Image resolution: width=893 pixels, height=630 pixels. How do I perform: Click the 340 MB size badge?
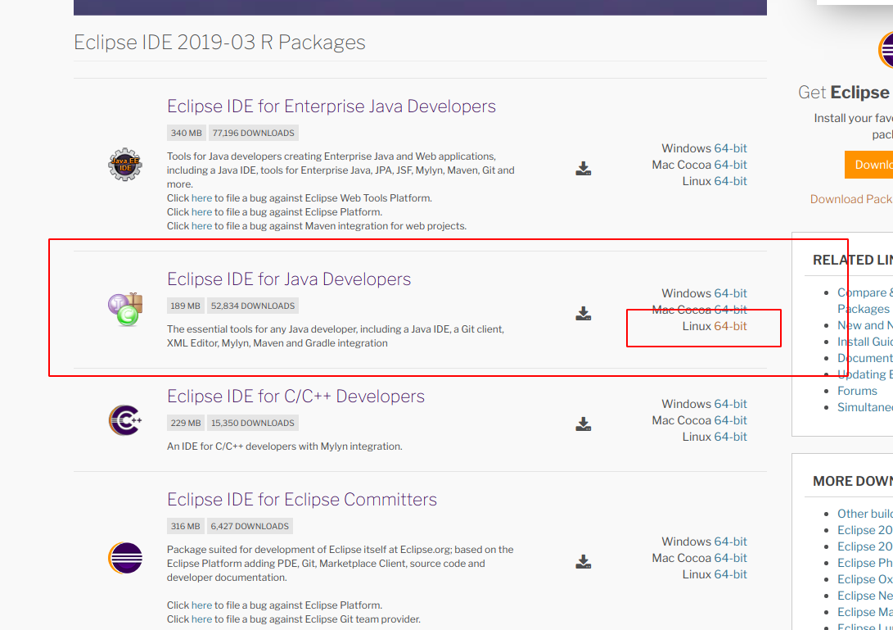click(187, 133)
